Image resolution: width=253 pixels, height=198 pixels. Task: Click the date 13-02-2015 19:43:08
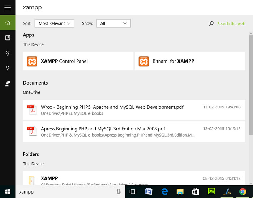tap(222, 107)
